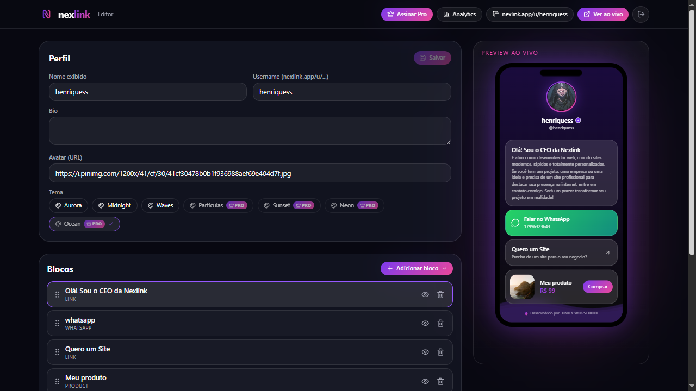Click Comprar button in phone preview

point(598,287)
